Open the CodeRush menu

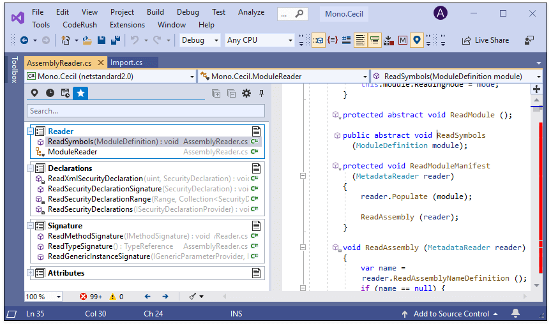coord(80,25)
